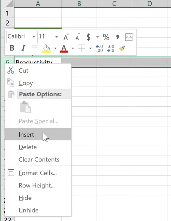This screenshot has height=221, width=171.
Task: Open the font size dropdown
Action: pos(56,37)
